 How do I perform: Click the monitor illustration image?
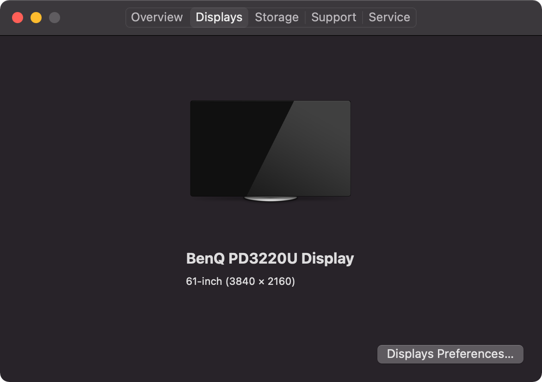pos(271,148)
